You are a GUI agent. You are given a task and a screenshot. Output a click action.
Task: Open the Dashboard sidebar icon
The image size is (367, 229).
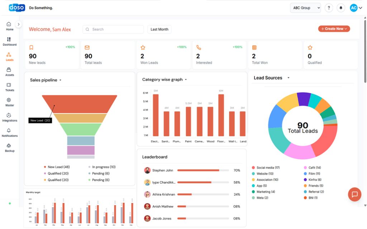(9, 39)
